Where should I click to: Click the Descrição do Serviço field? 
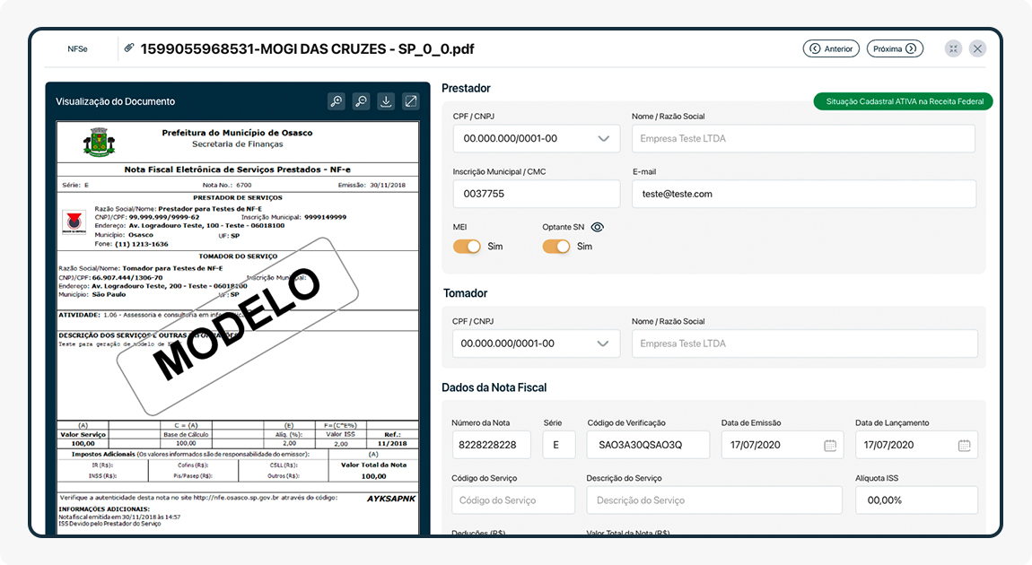click(x=713, y=500)
